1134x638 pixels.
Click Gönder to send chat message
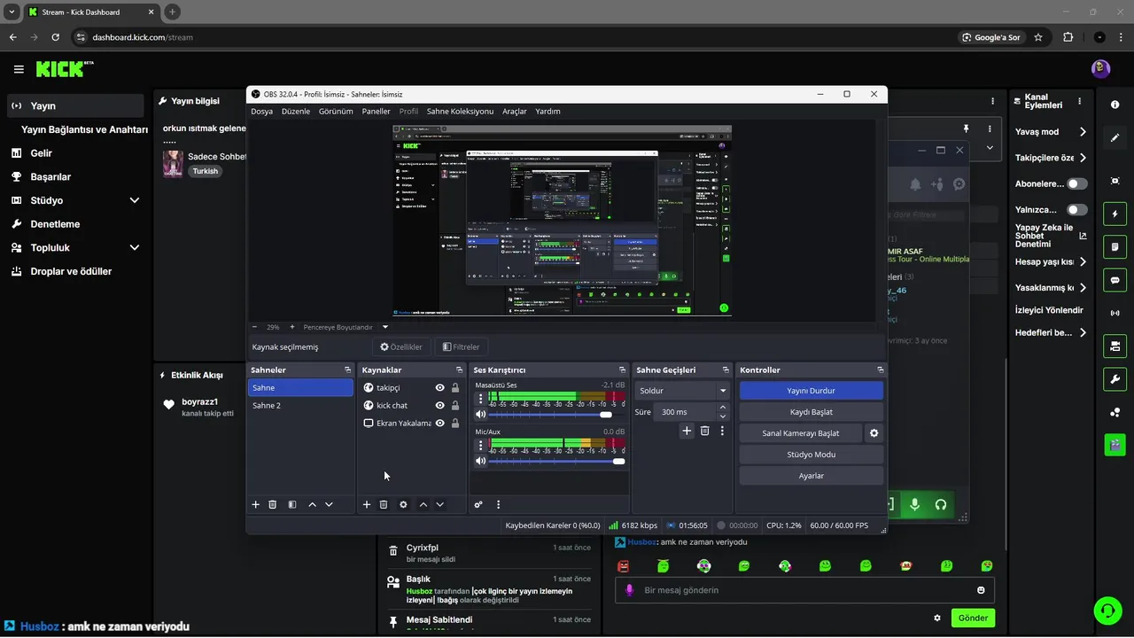point(973,618)
